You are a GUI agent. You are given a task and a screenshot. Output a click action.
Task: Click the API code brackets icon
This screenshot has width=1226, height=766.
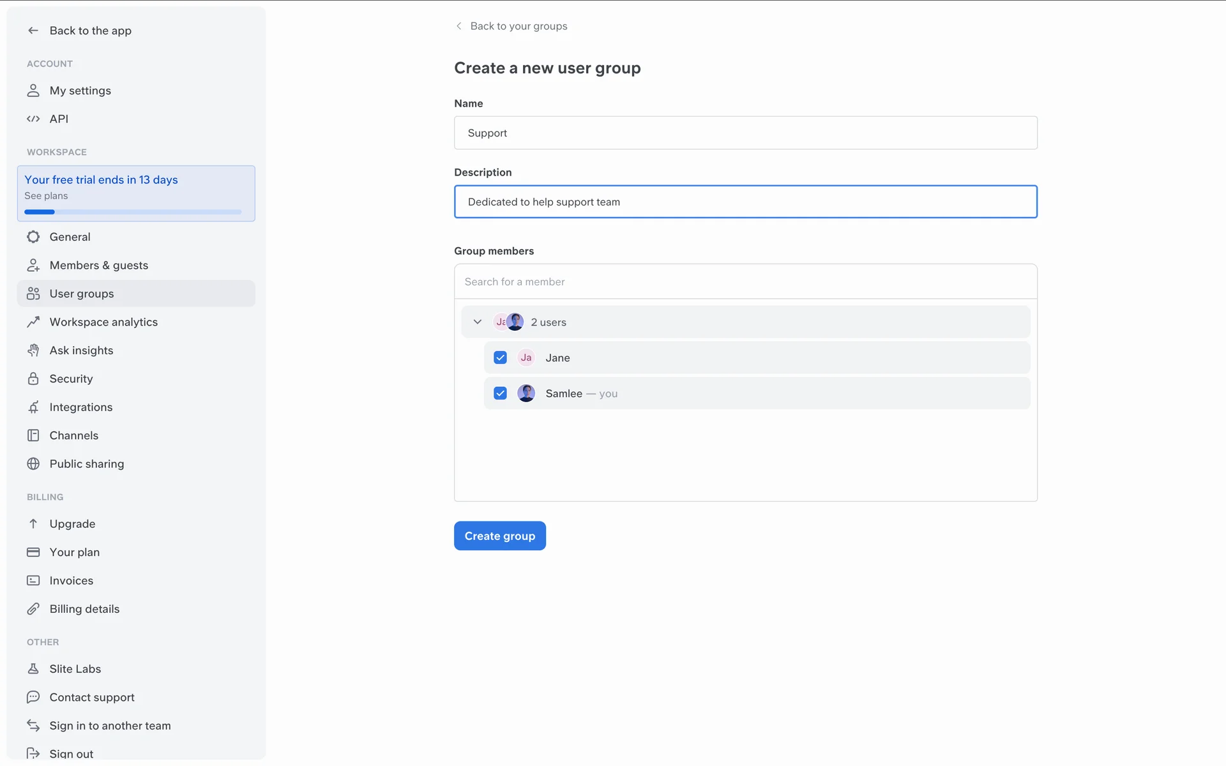(x=33, y=119)
